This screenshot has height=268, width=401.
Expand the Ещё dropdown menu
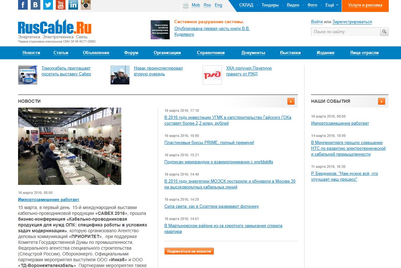(x=332, y=5)
